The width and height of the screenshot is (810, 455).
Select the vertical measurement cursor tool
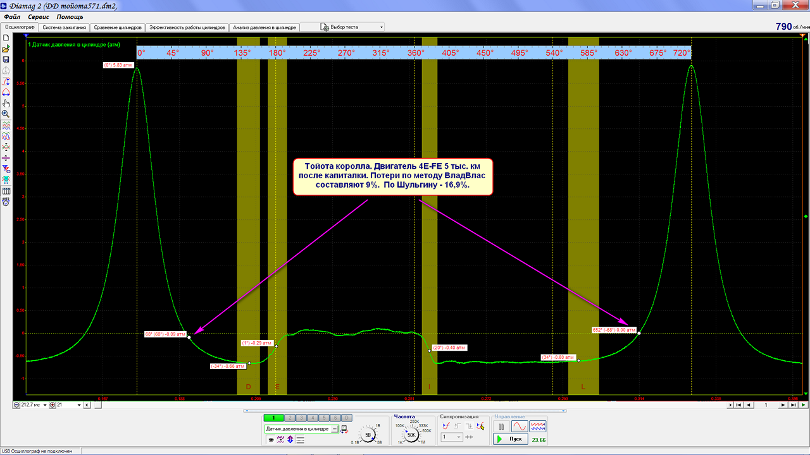click(6, 82)
